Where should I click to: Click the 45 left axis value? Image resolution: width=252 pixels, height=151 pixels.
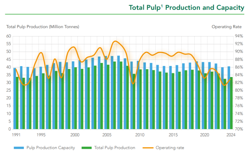tap(9, 60)
